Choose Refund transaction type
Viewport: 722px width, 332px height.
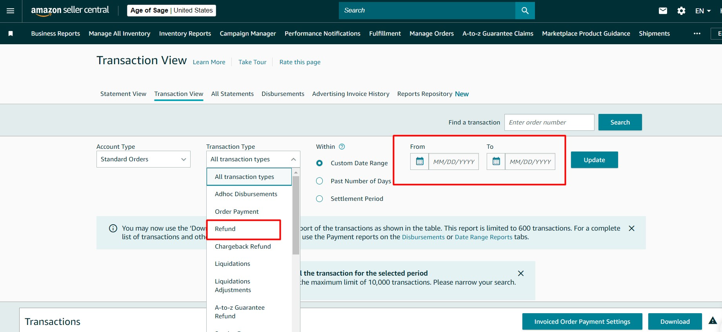pos(249,229)
